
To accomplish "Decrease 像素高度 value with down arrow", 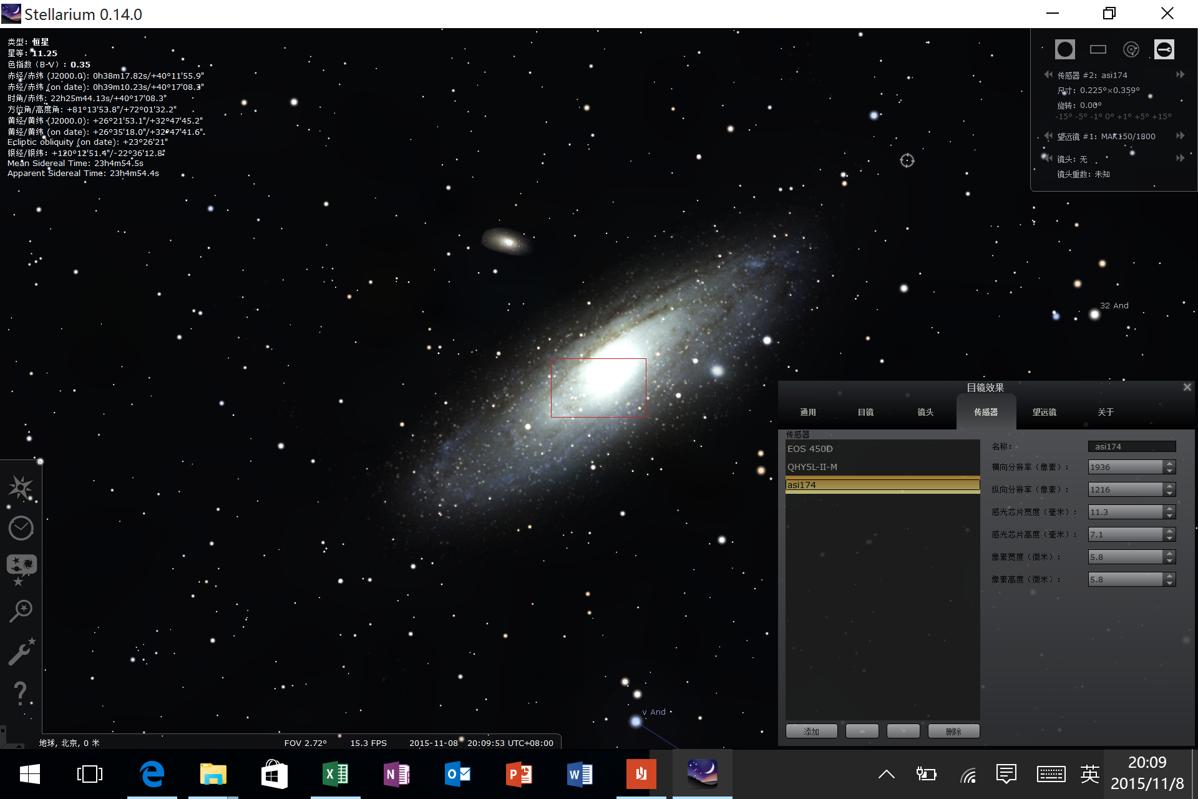I will [x=1169, y=583].
